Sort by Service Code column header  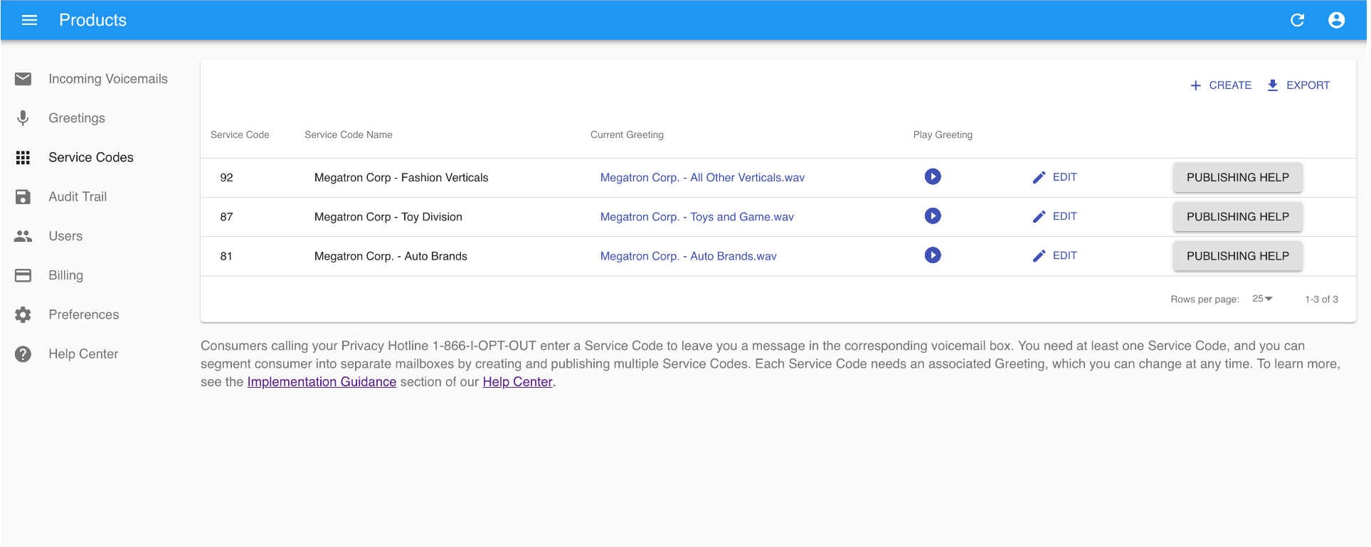coord(240,134)
